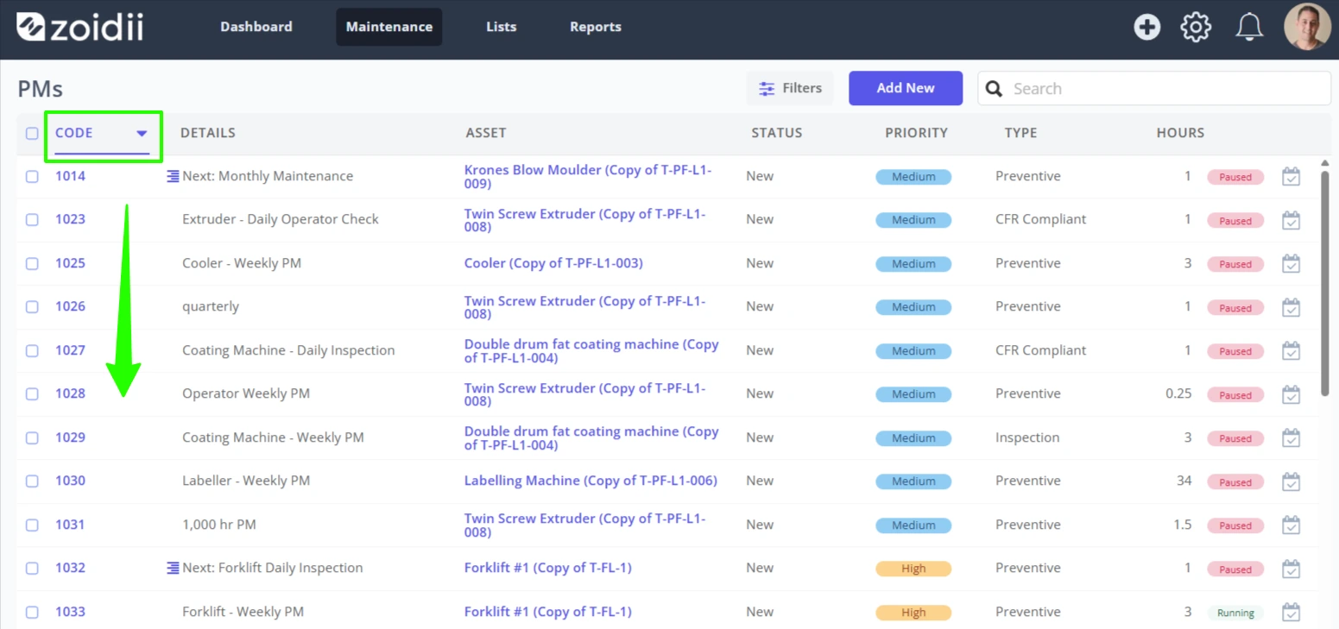Click the Add New button
1339x629 pixels.
(x=906, y=88)
